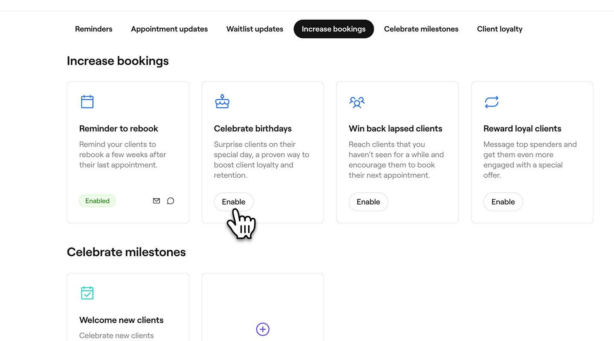Click the green Enabled status badge
The width and height of the screenshot is (614, 341).
pos(97,201)
